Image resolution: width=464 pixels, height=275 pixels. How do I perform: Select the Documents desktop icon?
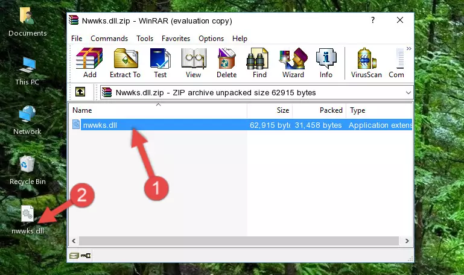click(x=28, y=22)
